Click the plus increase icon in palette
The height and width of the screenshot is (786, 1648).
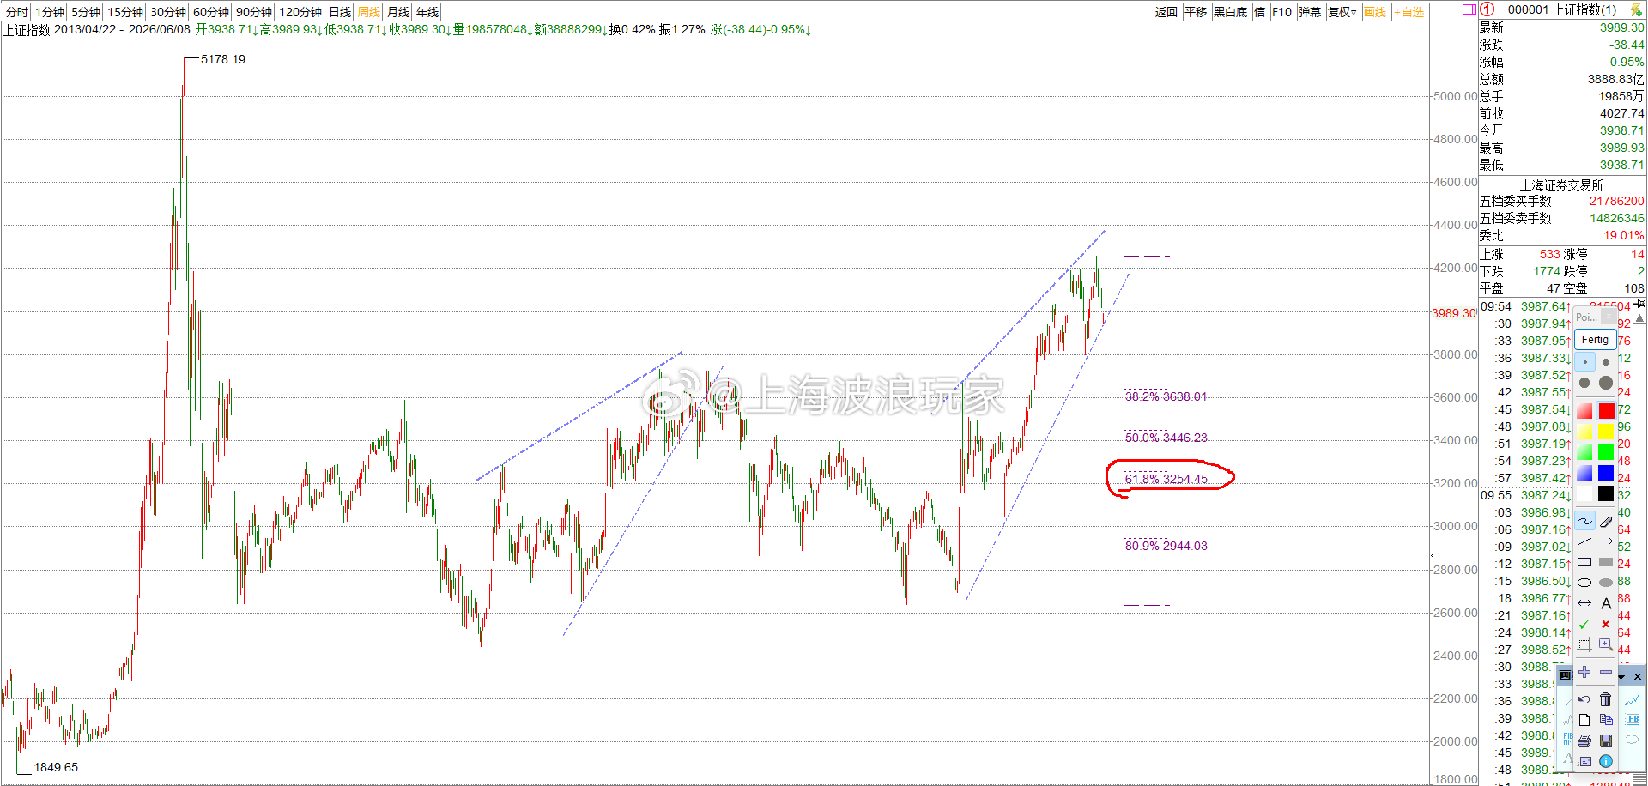[x=1584, y=672]
